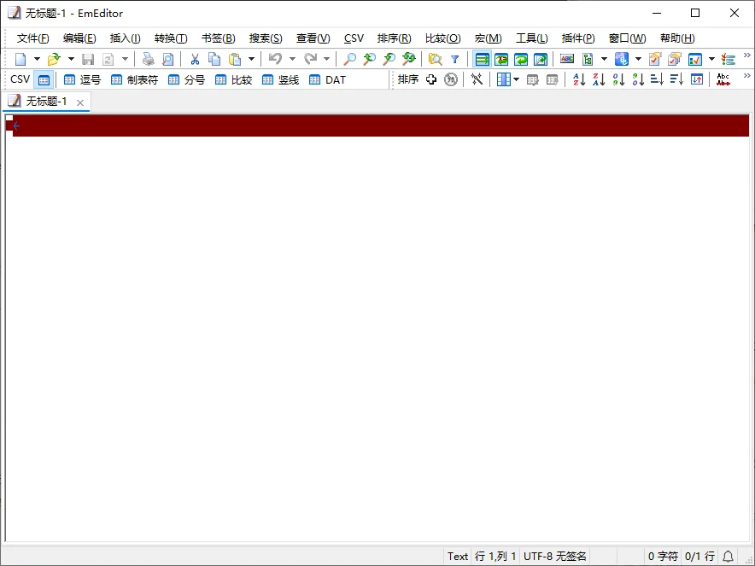Image resolution: width=755 pixels, height=566 pixels.
Task: Sort numbers ascending 0-to-9 icon
Action: point(618,79)
